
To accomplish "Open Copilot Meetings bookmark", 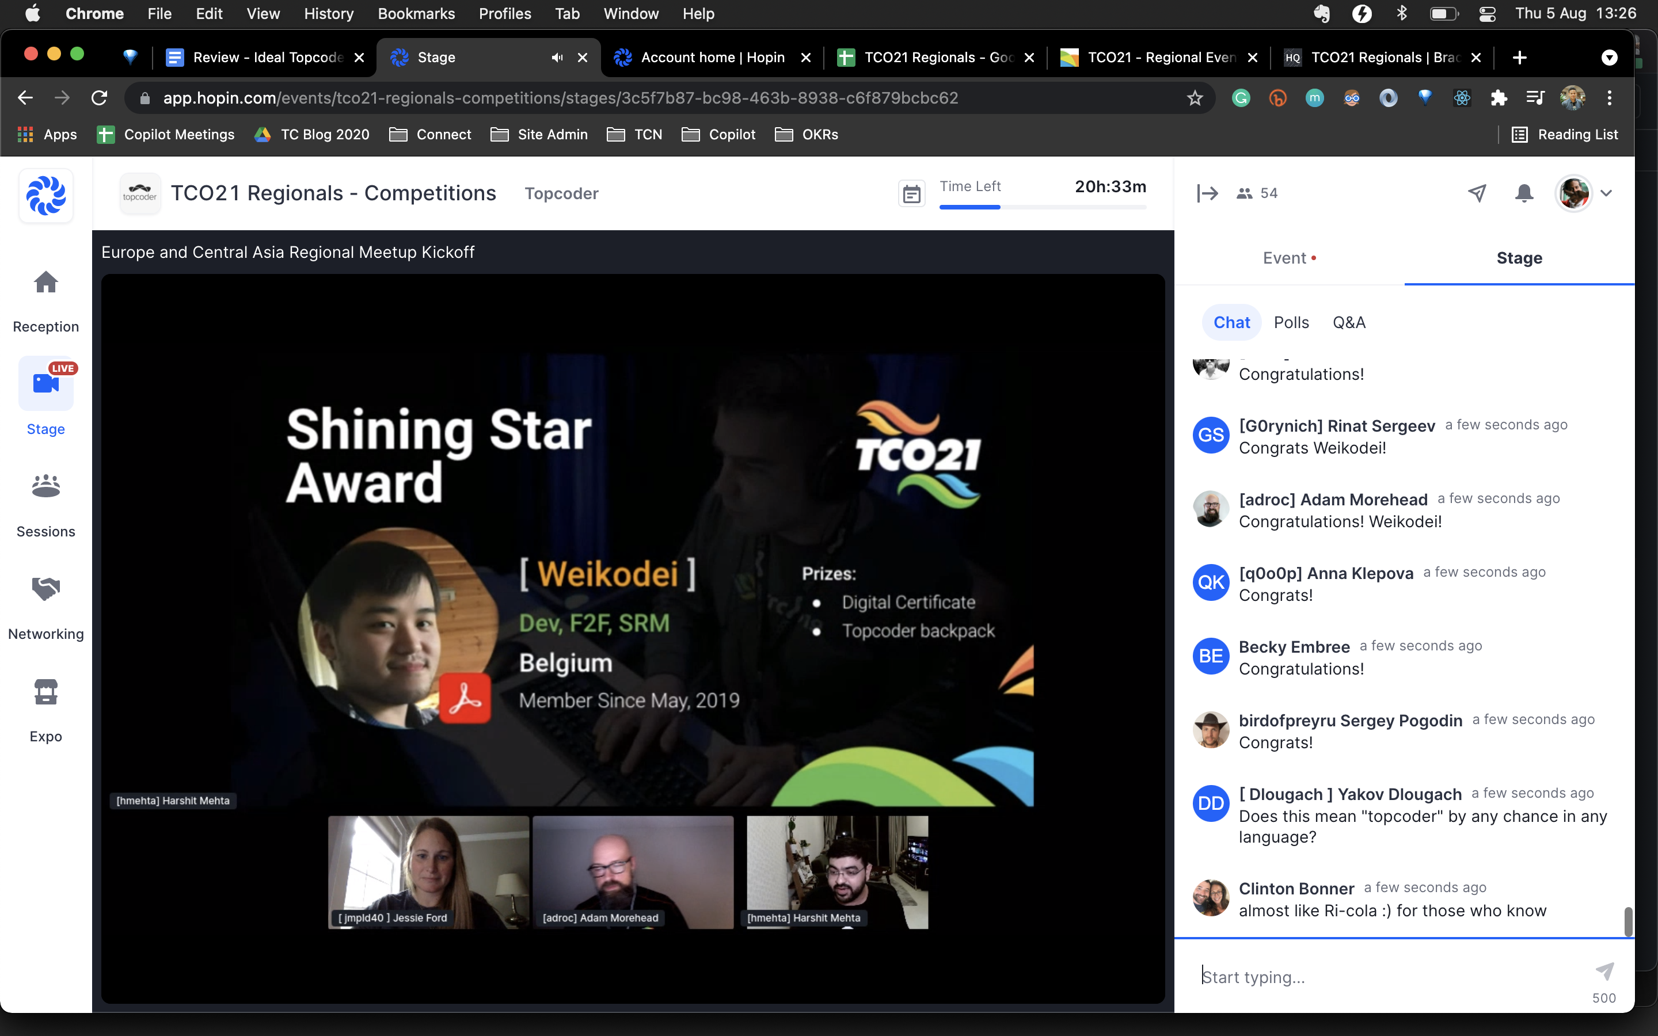I will click(x=166, y=134).
